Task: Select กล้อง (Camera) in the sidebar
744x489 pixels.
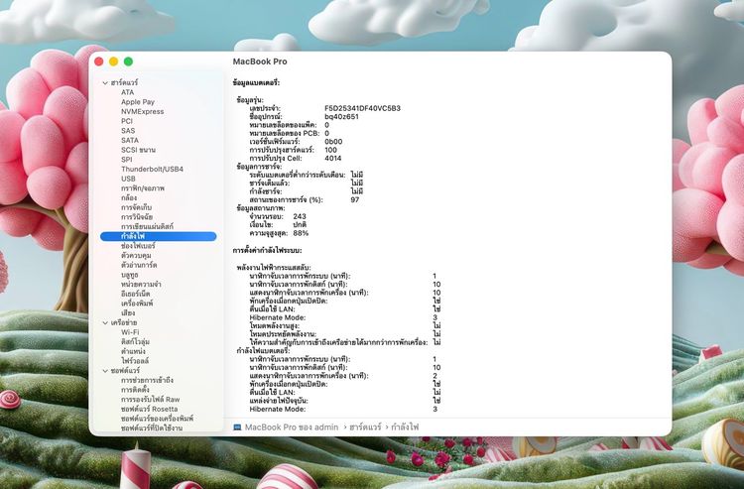Action: [x=129, y=197]
